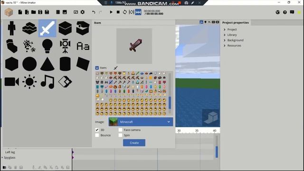The height and width of the screenshot is (171, 304).
Task: Select the Character (humanoid) workbench icon
Action: pyautogui.click(x=11, y=28)
